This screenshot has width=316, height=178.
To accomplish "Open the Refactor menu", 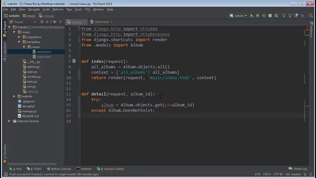I will [58, 9].
